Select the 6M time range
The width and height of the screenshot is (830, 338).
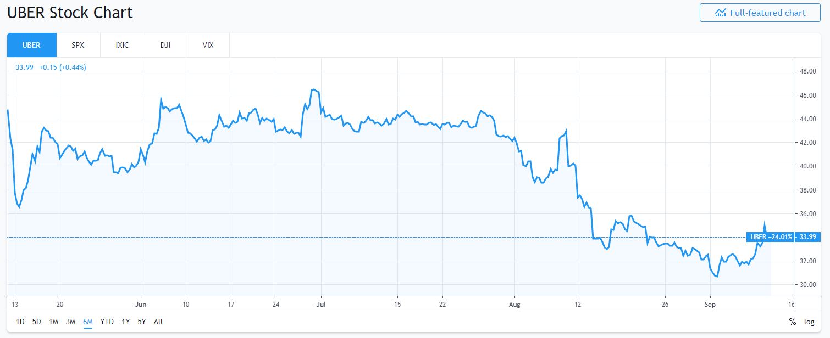[x=88, y=322]
